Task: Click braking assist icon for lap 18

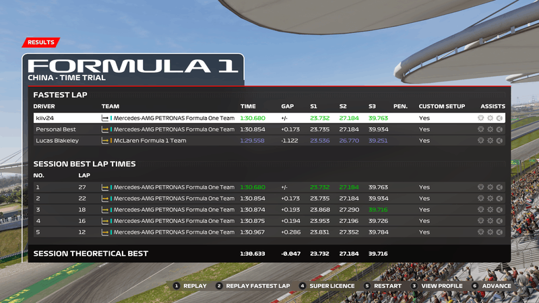Action: (480, 209)
